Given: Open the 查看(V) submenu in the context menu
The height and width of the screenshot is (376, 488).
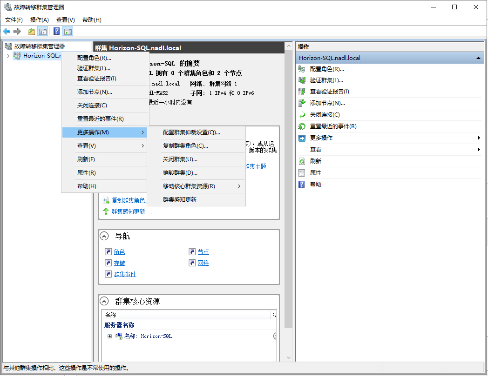Looking at the screenshot, I should (105, 146).
